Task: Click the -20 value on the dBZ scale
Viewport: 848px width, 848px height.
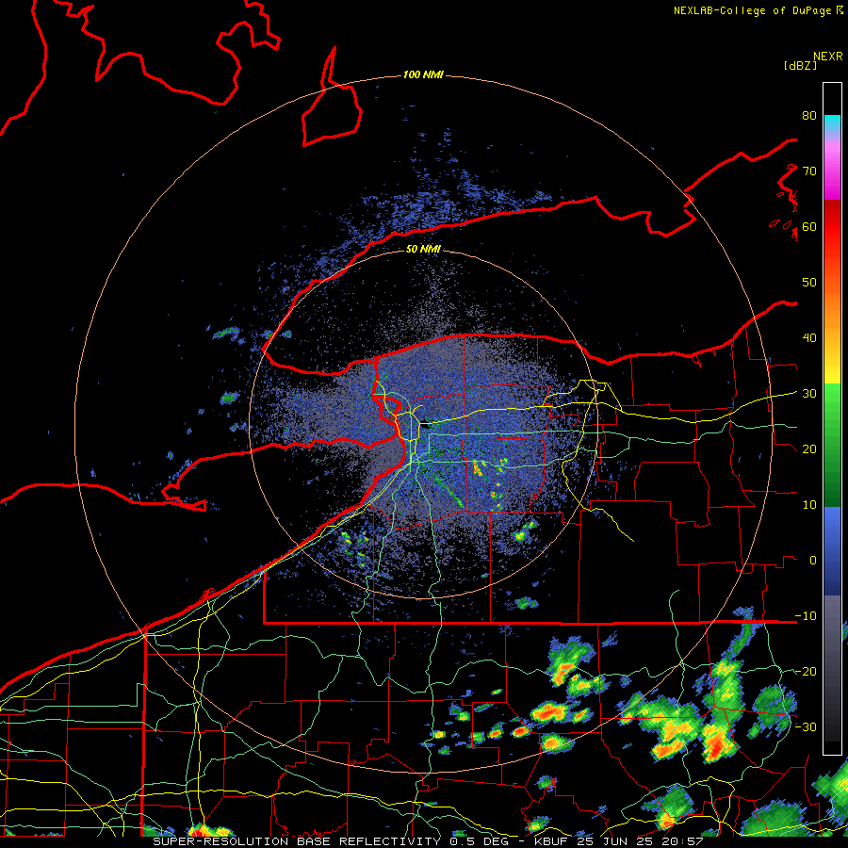Action: coord(806,671)
